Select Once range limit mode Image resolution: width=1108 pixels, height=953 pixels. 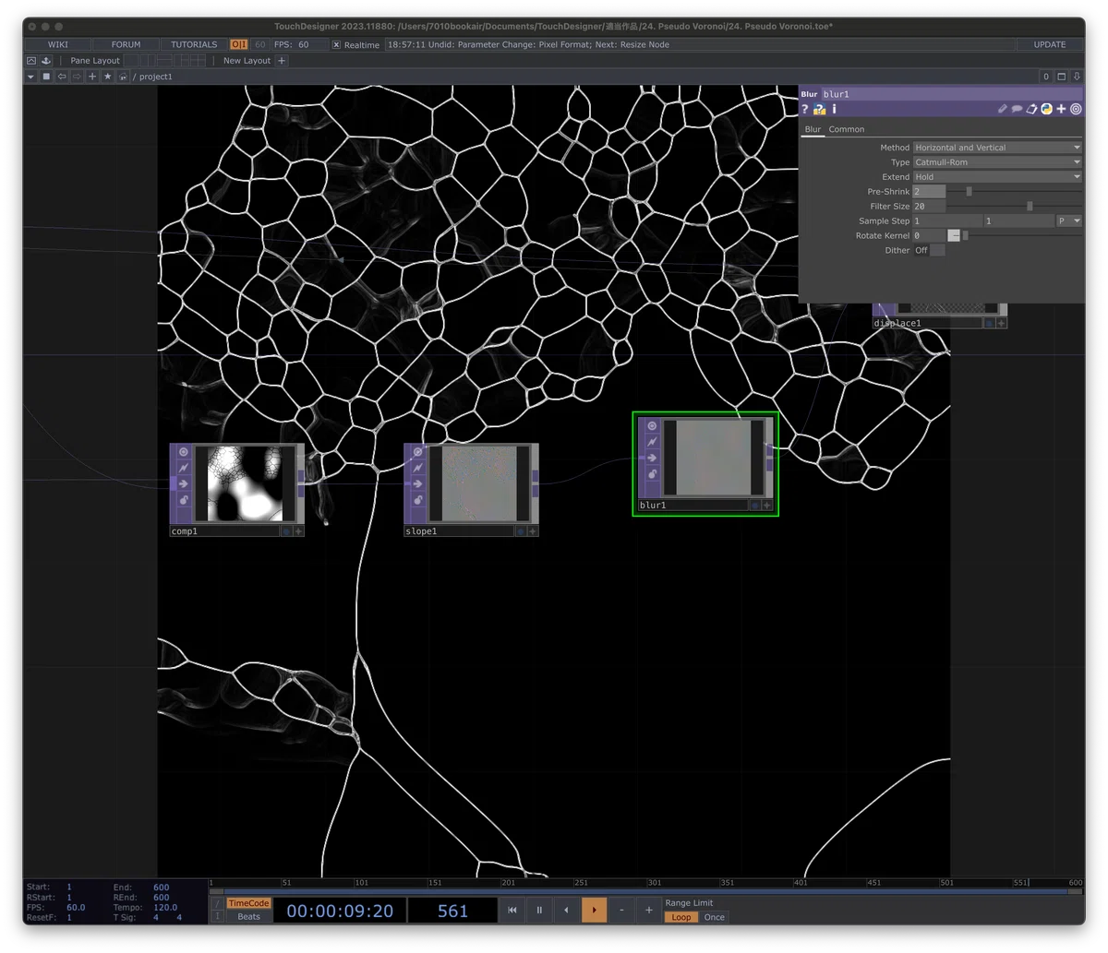715,917
